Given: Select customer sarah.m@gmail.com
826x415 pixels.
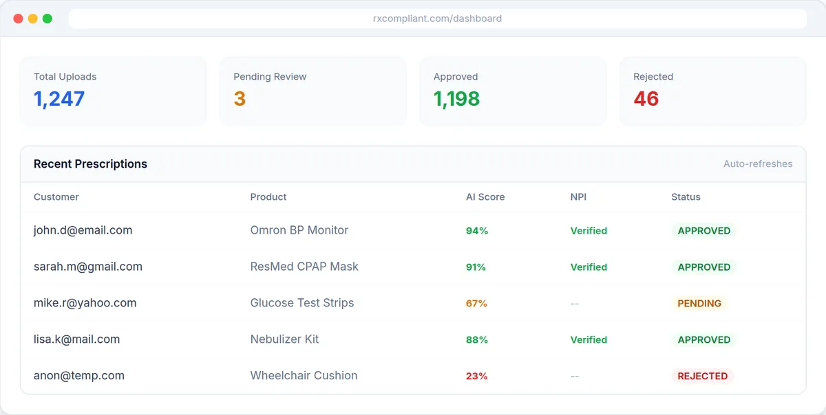Looking at the screenshot, I should 88,267.
